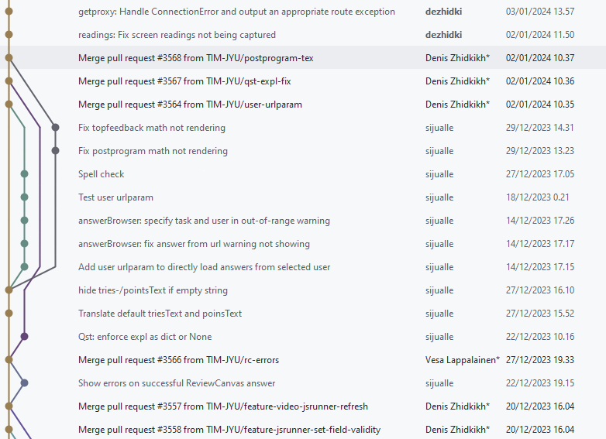Select 'hide tries-/pointsText if empty string' commit

coord(153,290)
